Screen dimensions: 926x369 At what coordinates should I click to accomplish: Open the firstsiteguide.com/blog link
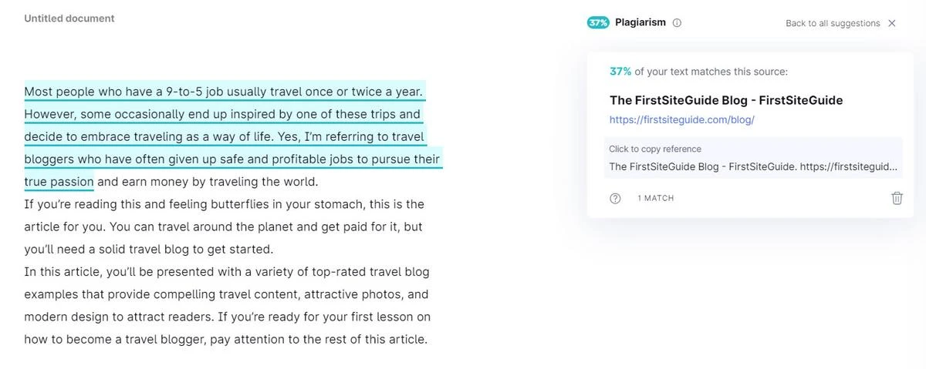tap(681, 120)
